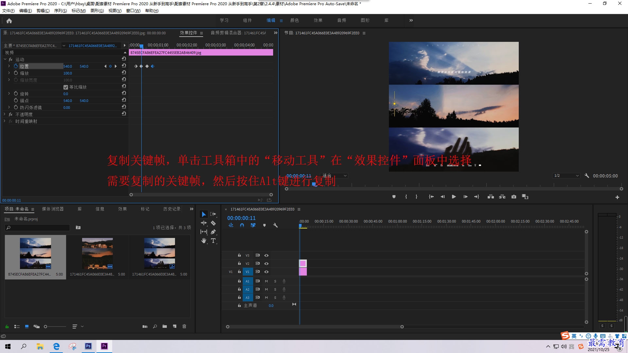The image size is (628, 353).
Task: Expand the 不透明度 effect
Action: (5, 114)
